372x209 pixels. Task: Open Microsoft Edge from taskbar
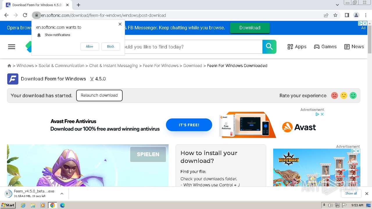(62, 205)
